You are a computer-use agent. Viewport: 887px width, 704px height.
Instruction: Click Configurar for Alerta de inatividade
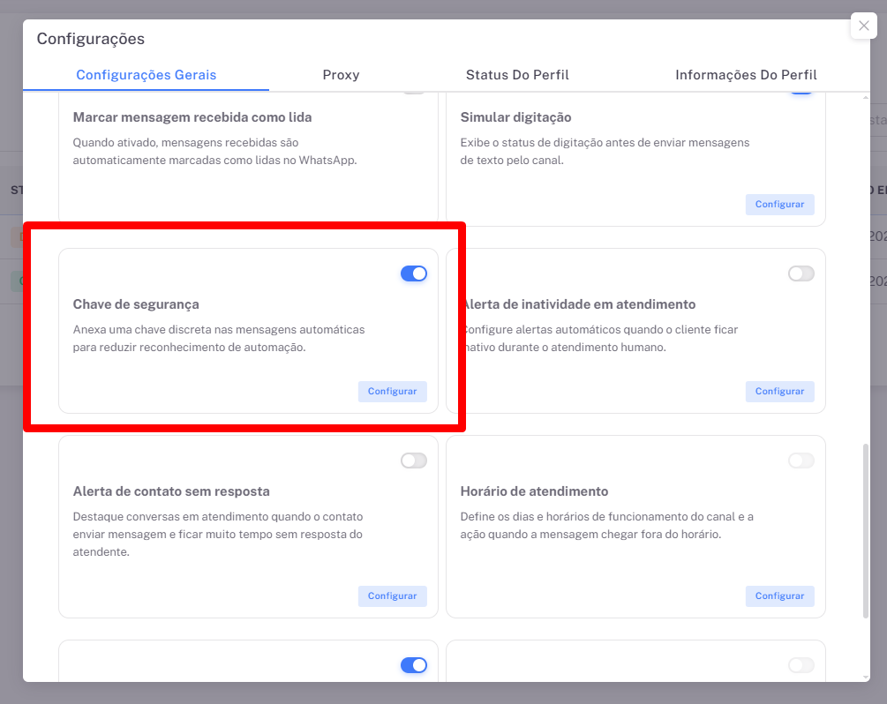pos(779,392)
